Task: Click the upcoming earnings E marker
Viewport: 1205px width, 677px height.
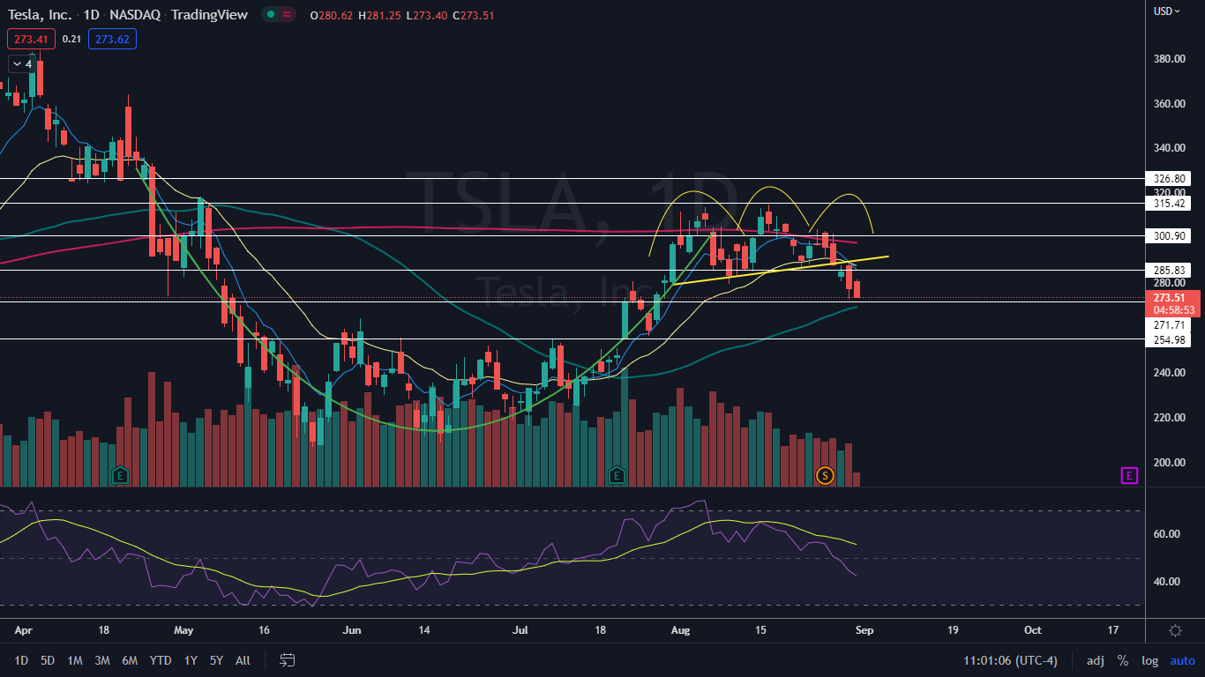Action: [1129, 475]
